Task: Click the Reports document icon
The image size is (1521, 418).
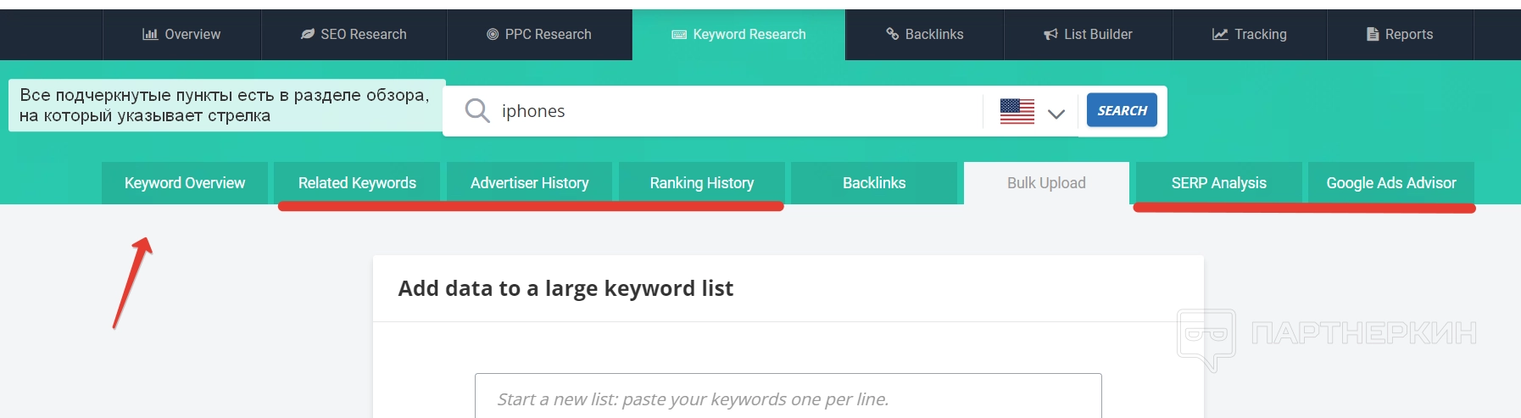Action: (x=1373, y=34)
